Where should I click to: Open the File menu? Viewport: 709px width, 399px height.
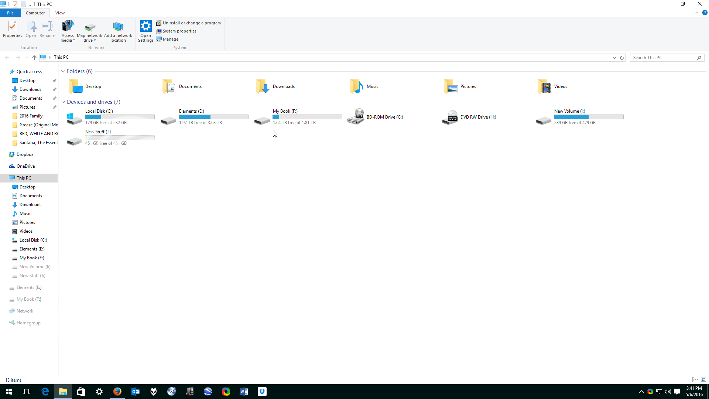coord(10,13)
